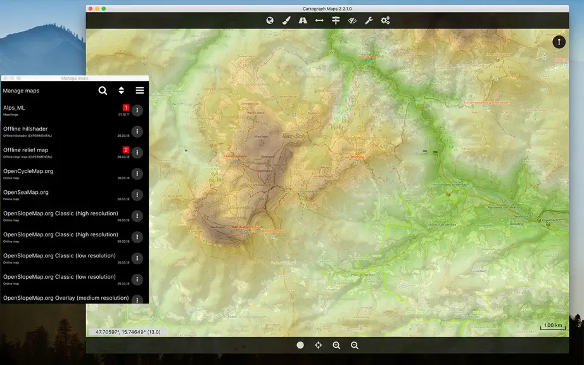Screen dimensions: 584x365
Task: Toggle red layer badge 2 on Offline relief map
Action: (x=126, y=150)
